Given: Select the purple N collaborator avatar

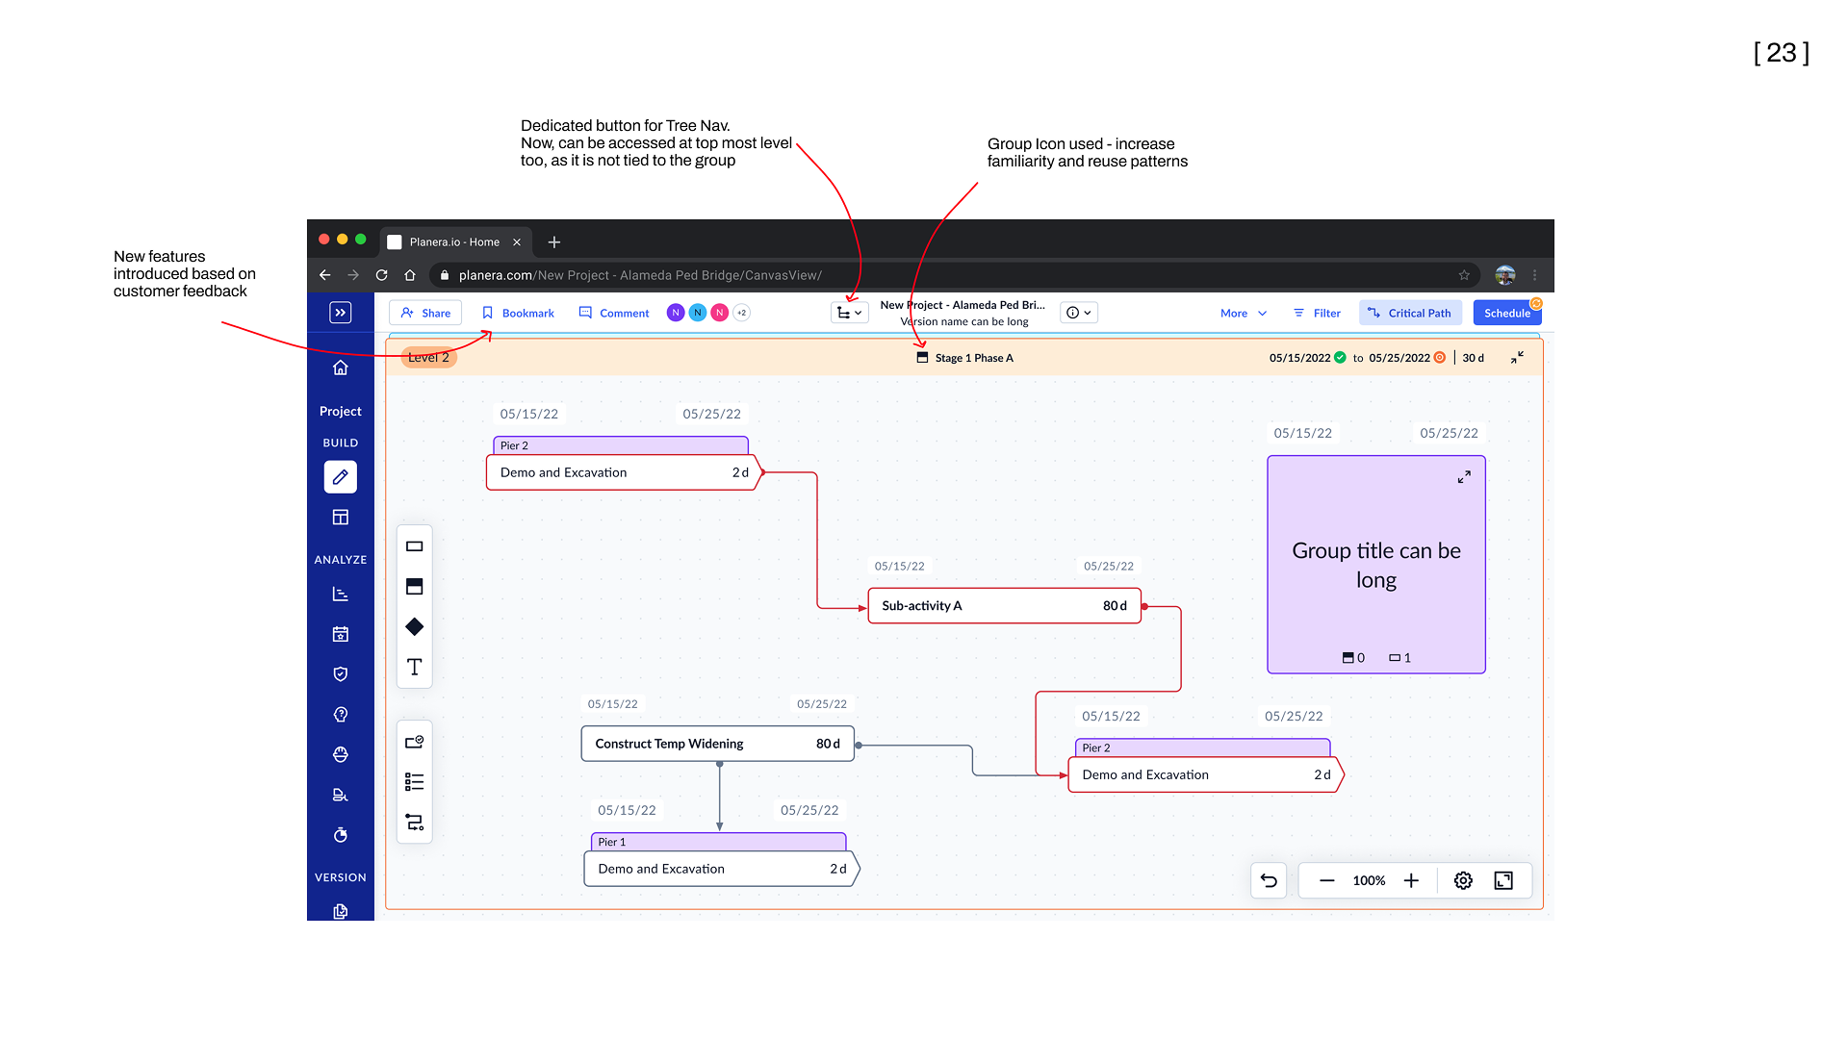Looking at the screenshot, I should point(676,313).
